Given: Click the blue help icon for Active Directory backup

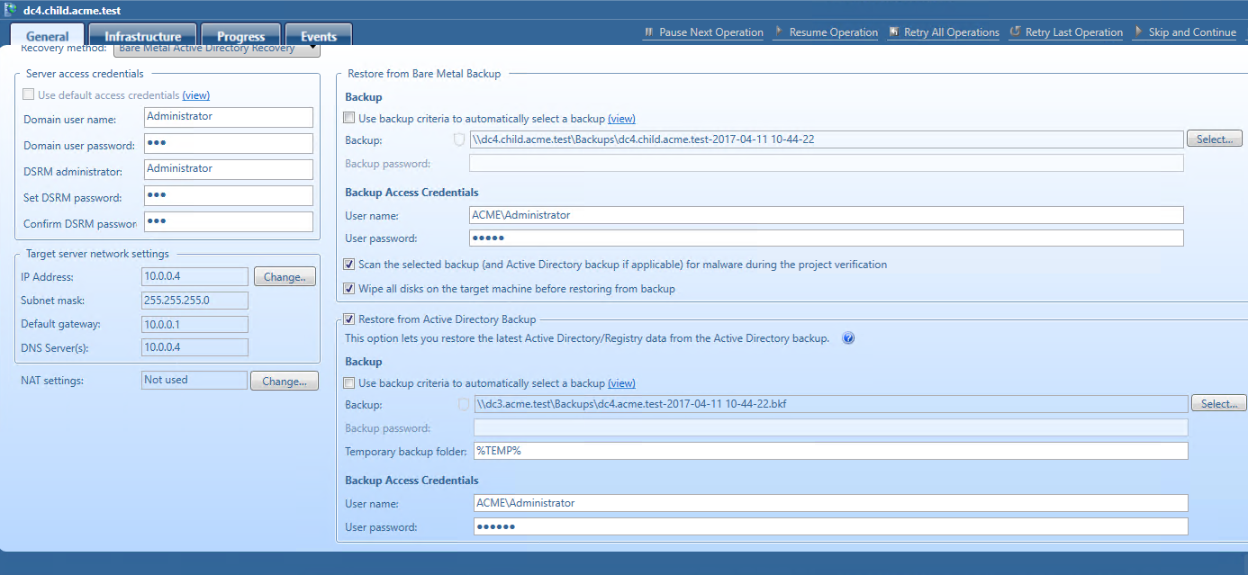Looking at the screenshot, I should [847, 338].
